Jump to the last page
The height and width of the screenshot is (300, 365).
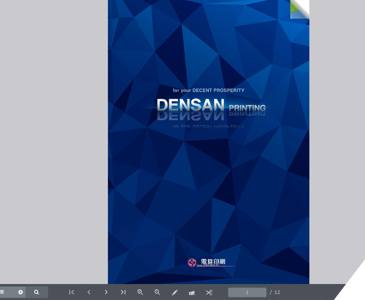coord(123,292)
